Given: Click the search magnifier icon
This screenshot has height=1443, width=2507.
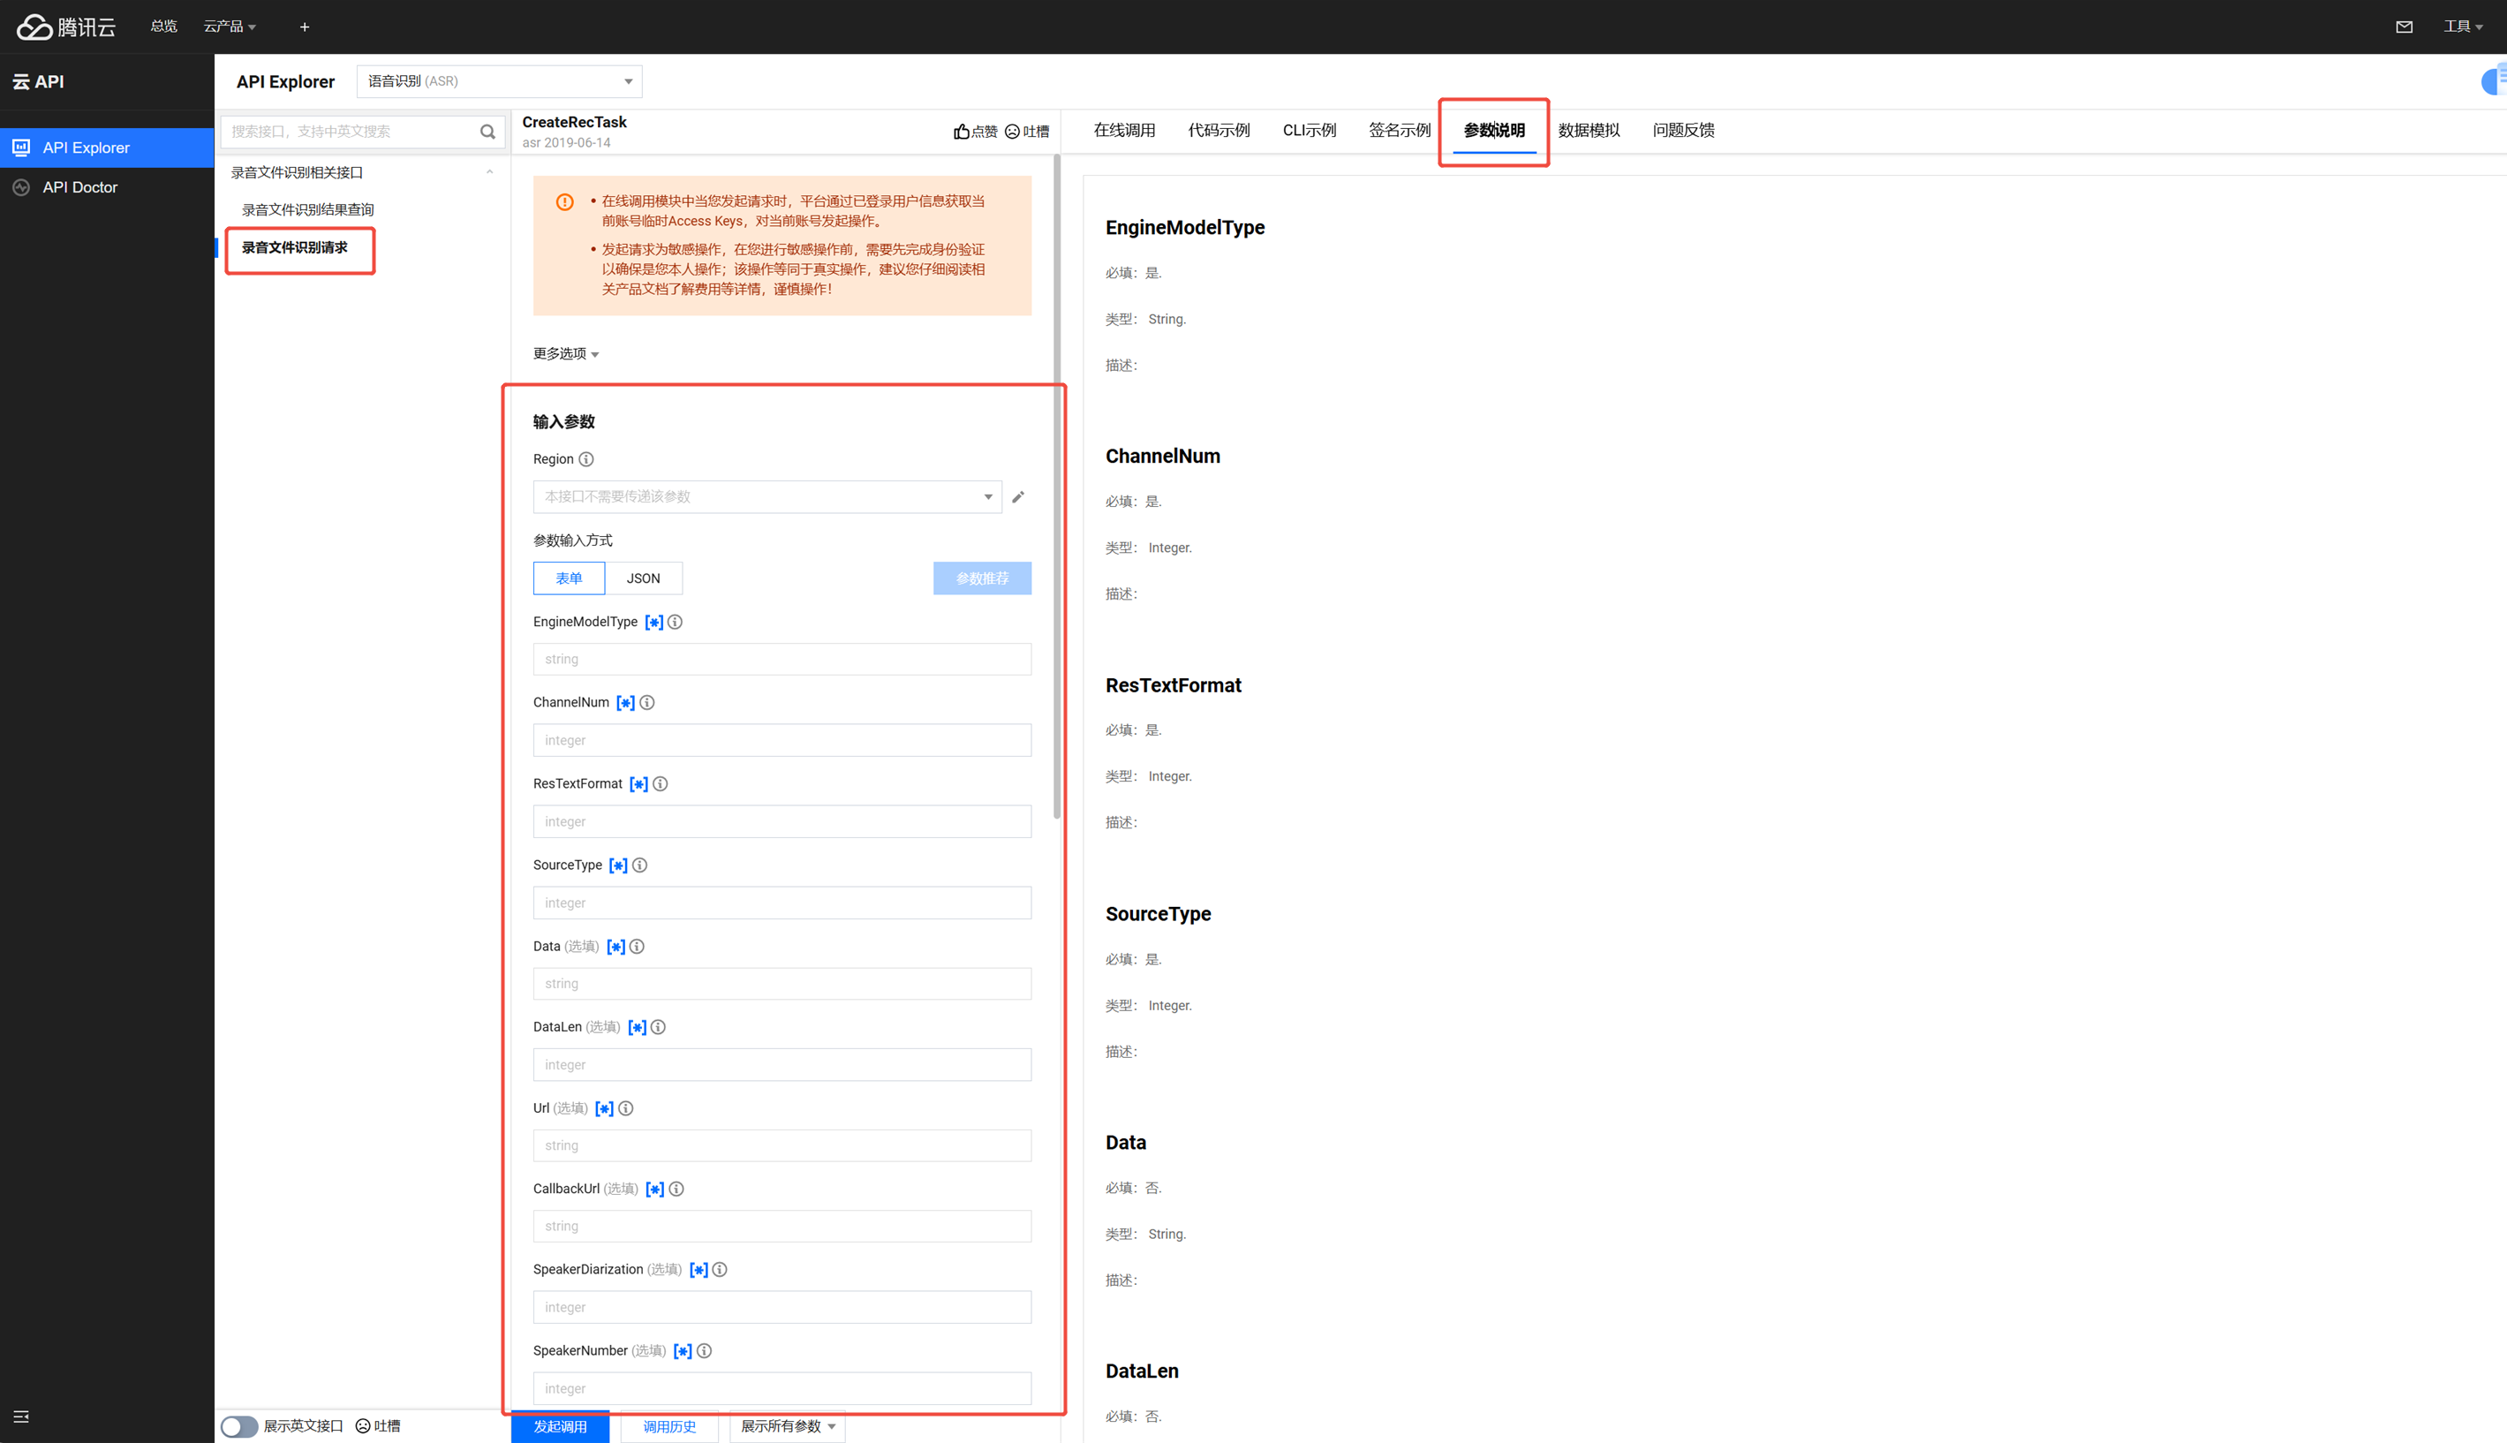Looking at the screenshot, I should pyautogui.click(x=487, y=132).
